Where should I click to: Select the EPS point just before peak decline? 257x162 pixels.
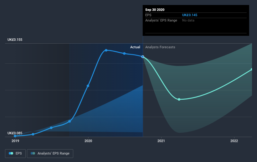(124, 54)
